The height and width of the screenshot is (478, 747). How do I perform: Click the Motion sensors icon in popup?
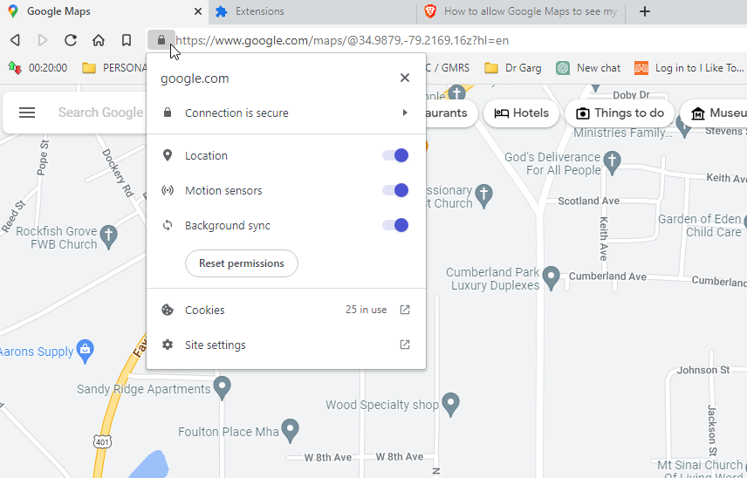168,190
